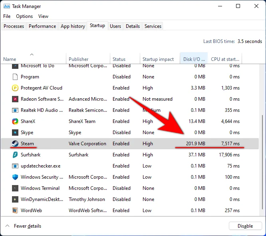Sort by the Name column header

pyautogui.click(x=33, y=58)
